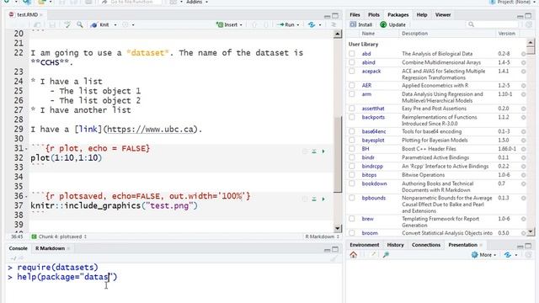Check the assertthat package checkbox

352,109
